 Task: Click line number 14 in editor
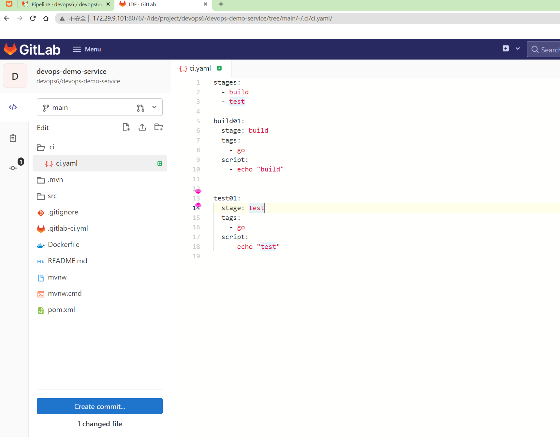[x=196, y=208]
